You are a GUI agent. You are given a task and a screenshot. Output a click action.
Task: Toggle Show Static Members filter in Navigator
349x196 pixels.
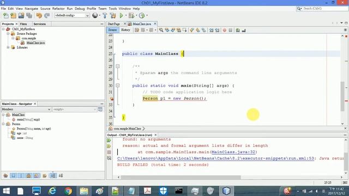pos(21,176)
